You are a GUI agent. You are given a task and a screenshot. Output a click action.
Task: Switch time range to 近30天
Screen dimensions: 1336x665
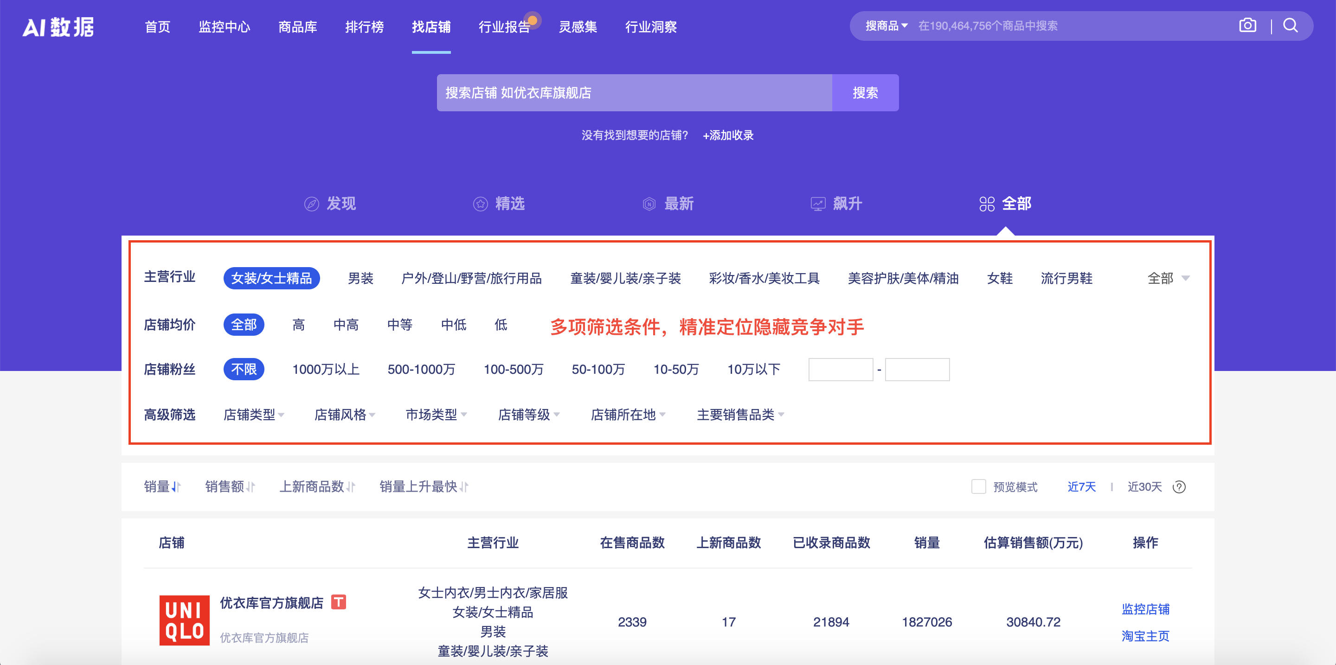tap(1144, 487)
